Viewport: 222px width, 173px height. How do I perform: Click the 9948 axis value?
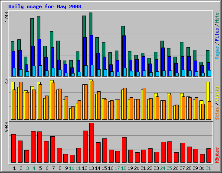point(7,127)
